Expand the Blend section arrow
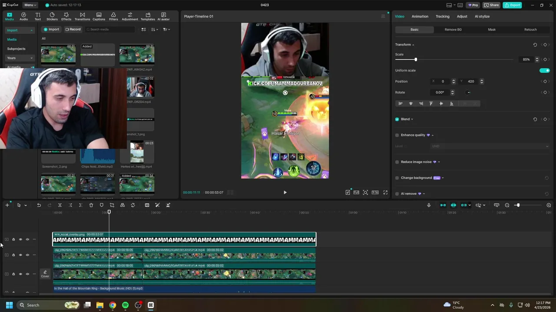556x312 pixels. (x=412, y=119)
